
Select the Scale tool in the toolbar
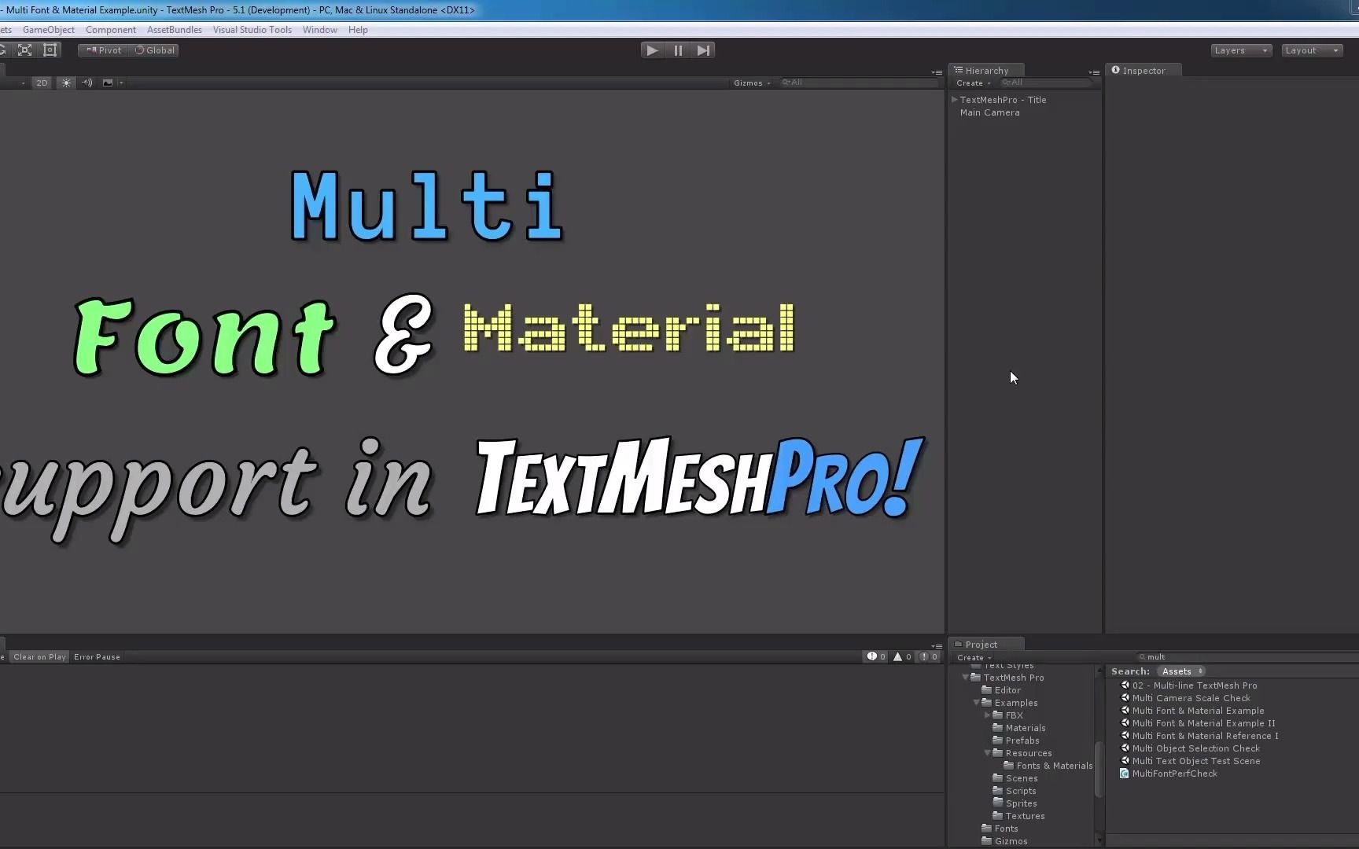[x=24, y=50]
